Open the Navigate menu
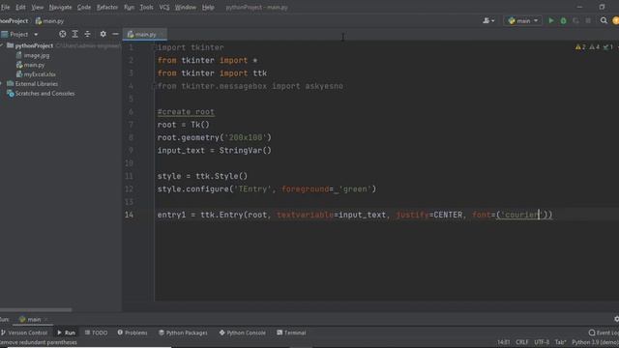Screen dimensions: 619x348 [60, 7]
